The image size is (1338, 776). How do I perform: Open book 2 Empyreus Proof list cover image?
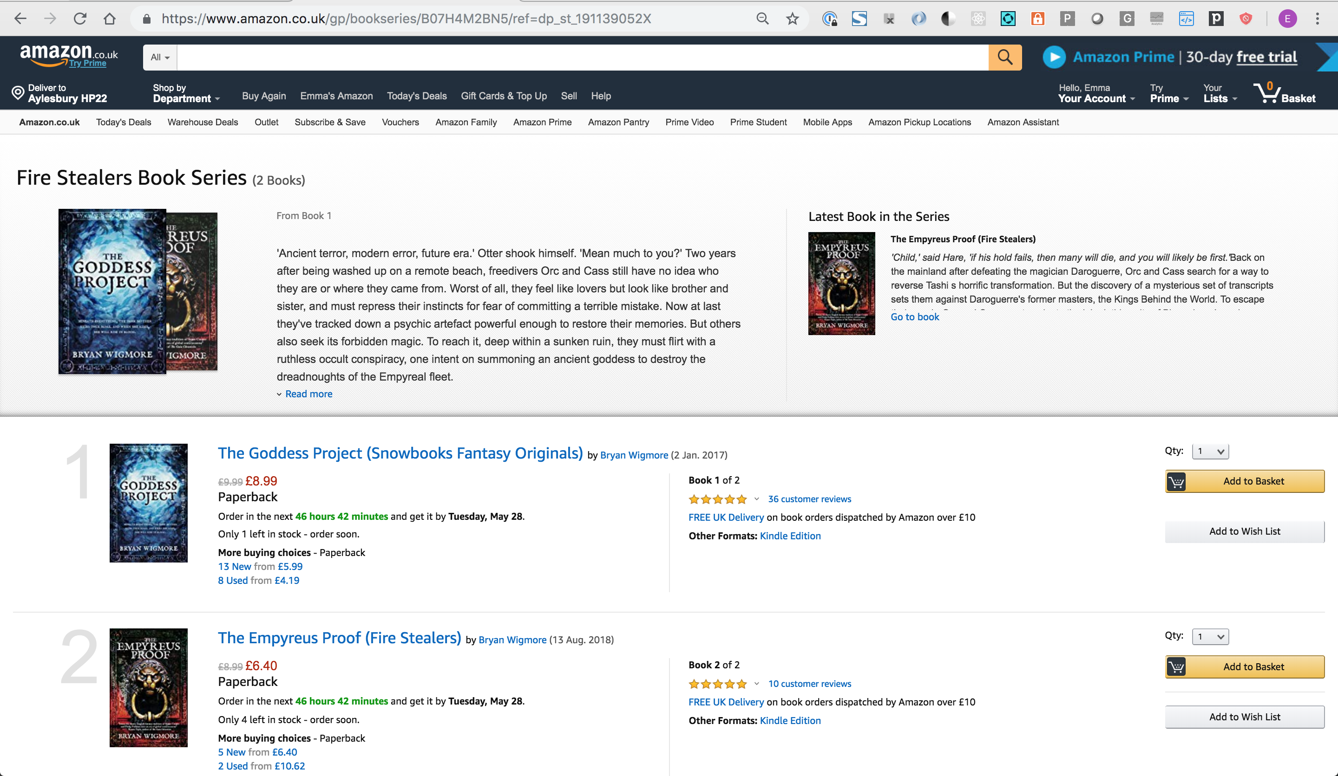point(148,687)
